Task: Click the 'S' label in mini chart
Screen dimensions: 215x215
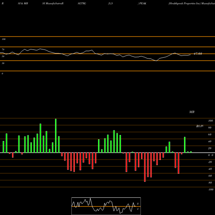Action: (x=138, y=204)
